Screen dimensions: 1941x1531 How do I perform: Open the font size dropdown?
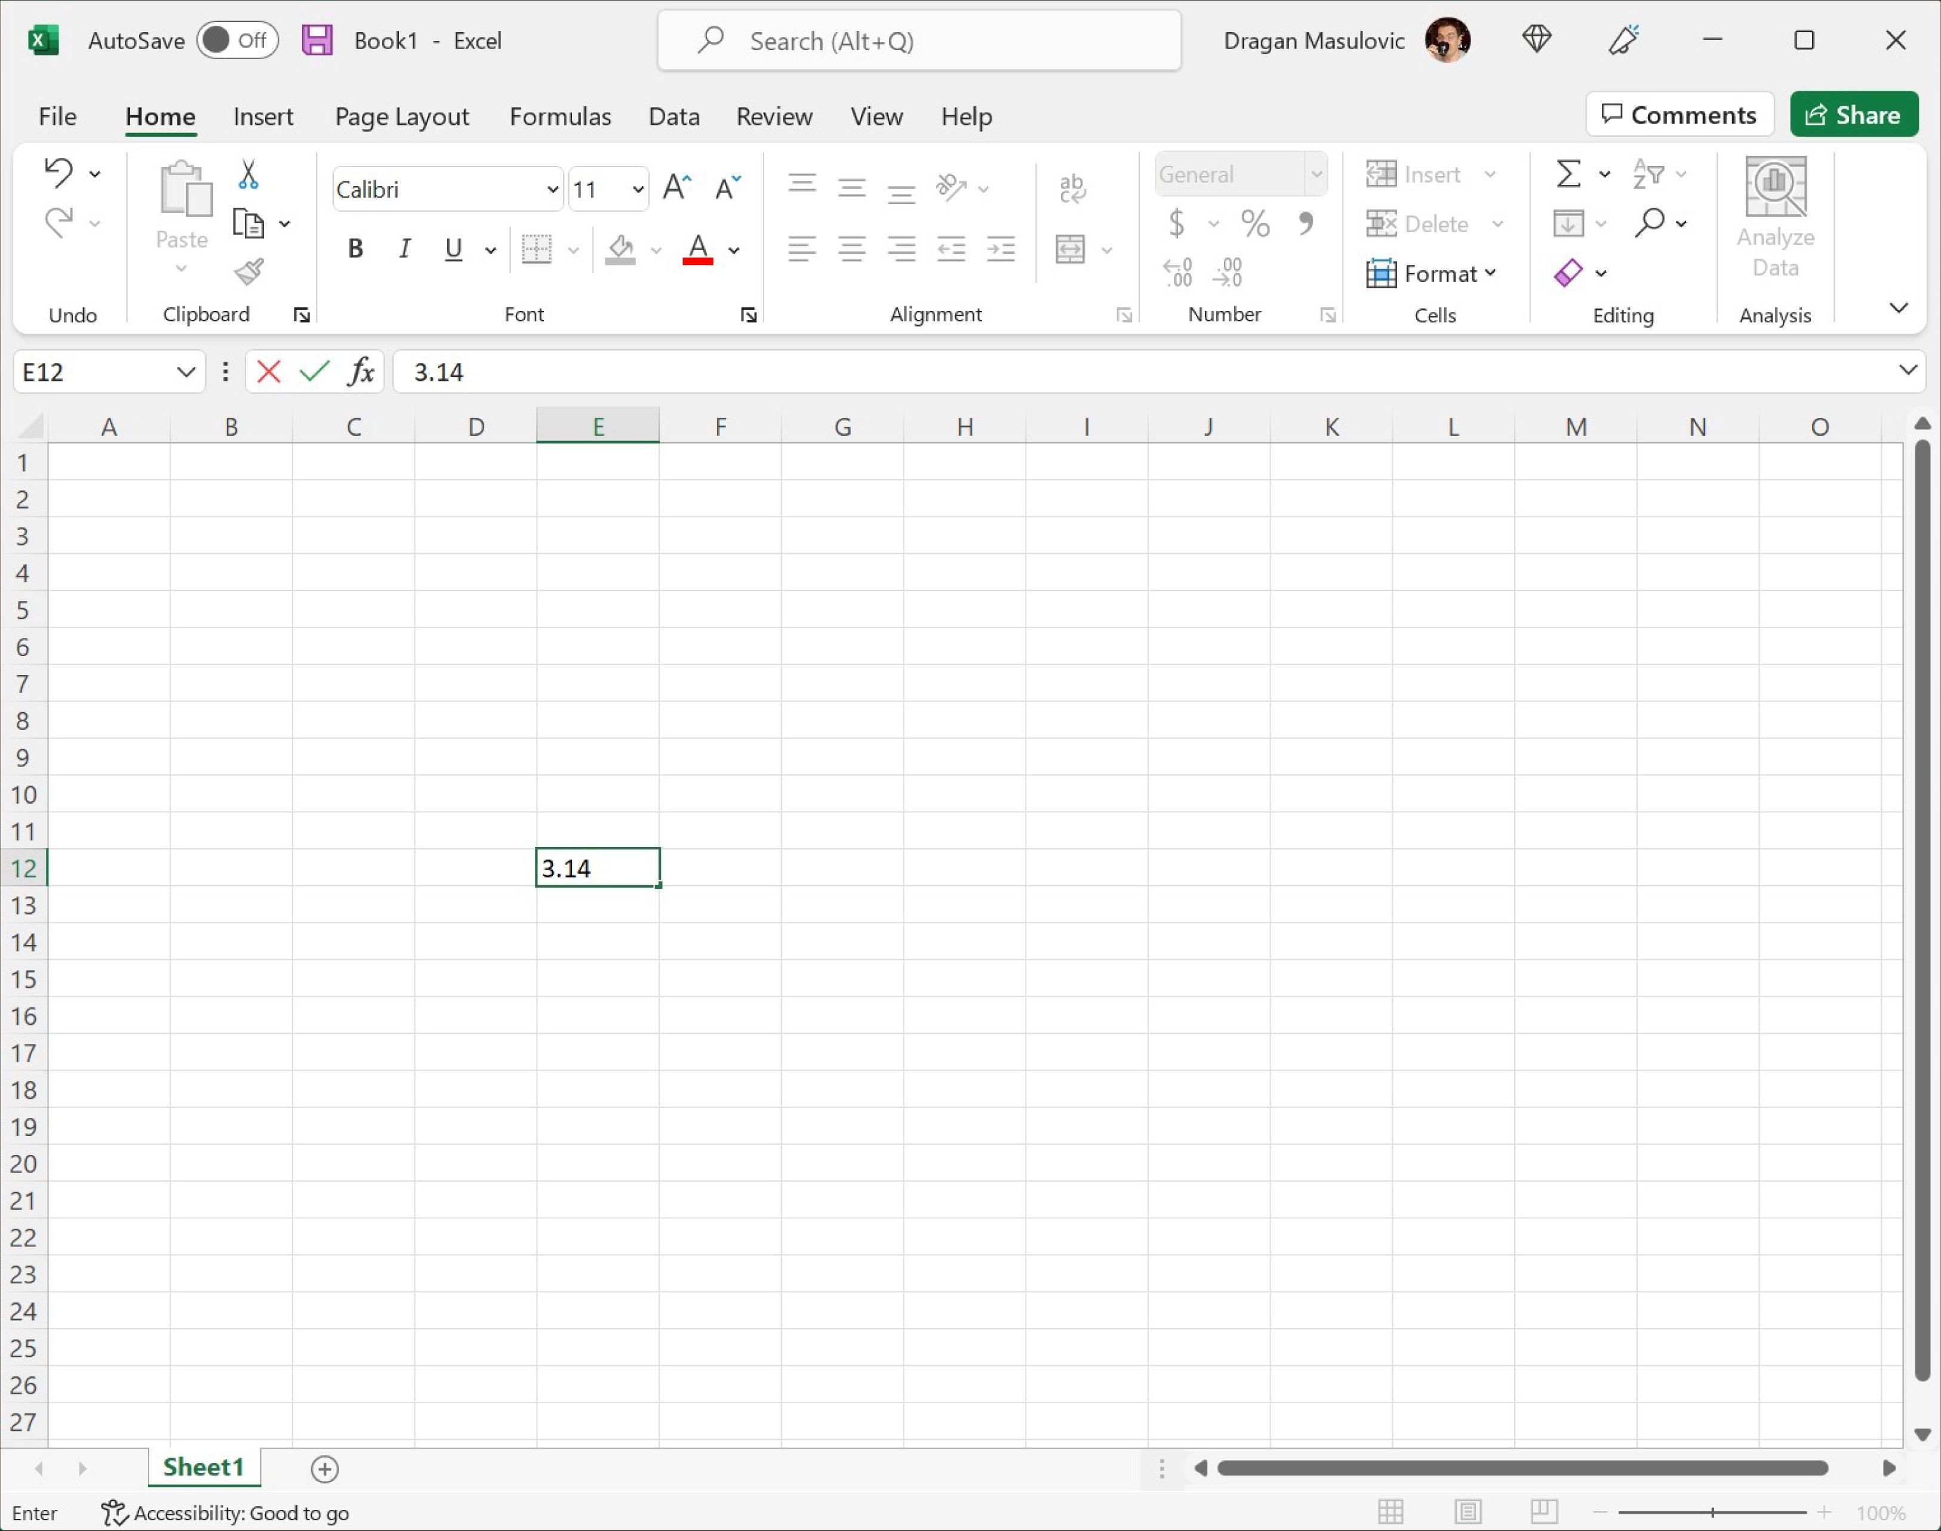[638, 189]
